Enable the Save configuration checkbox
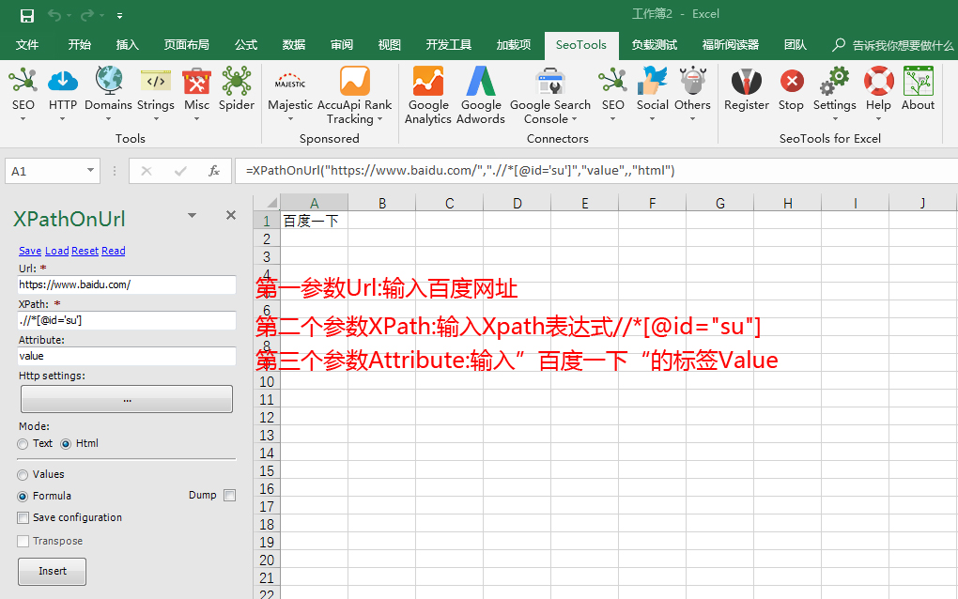This screenshot has height=599, width=958. (23, 517)
